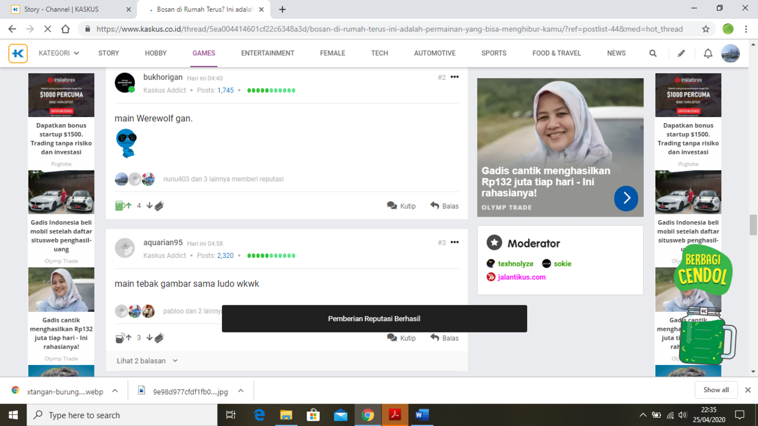Open the Kaskus home logo
758x426 pixels.
click(x=18, y=53)
